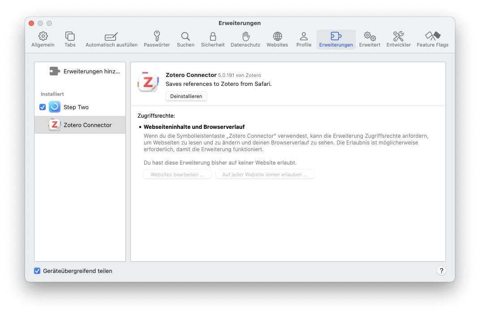Click the Passwörter key icon
The height and width of the screenshot is (315, 480).
tap(157, 36)
